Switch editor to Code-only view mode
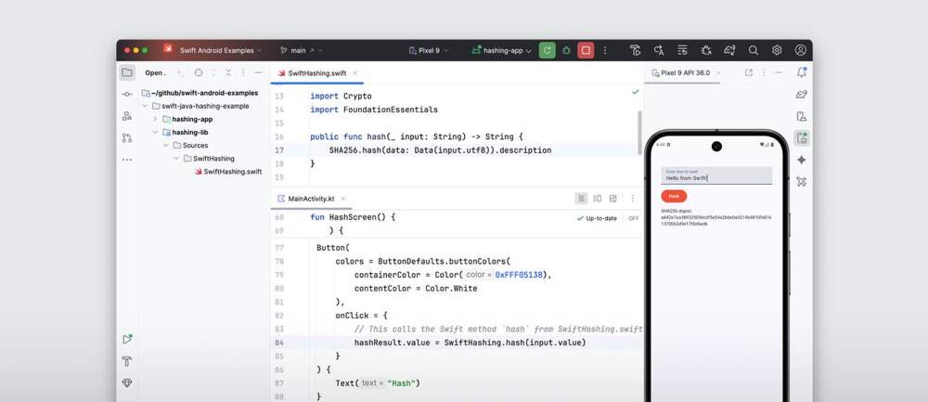The width and height of the screenshot is (928, 402). tap(581, 199)
